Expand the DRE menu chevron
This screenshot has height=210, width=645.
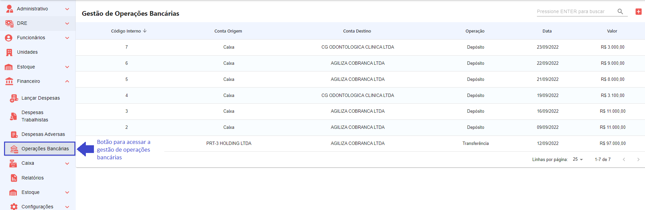pos(67,23)
